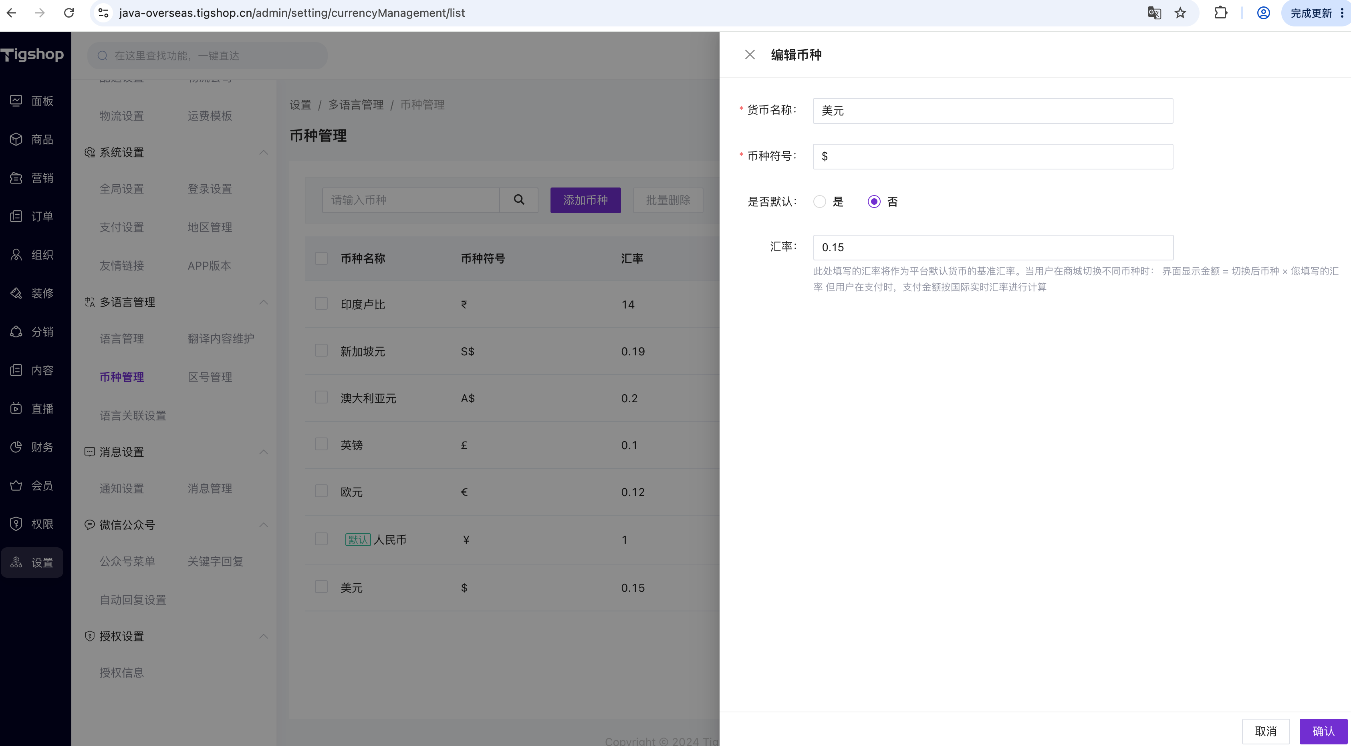This screenshot has width=1351, height=746.
Task: Check the 印度卢比 row checkbox
Action: 321,304
